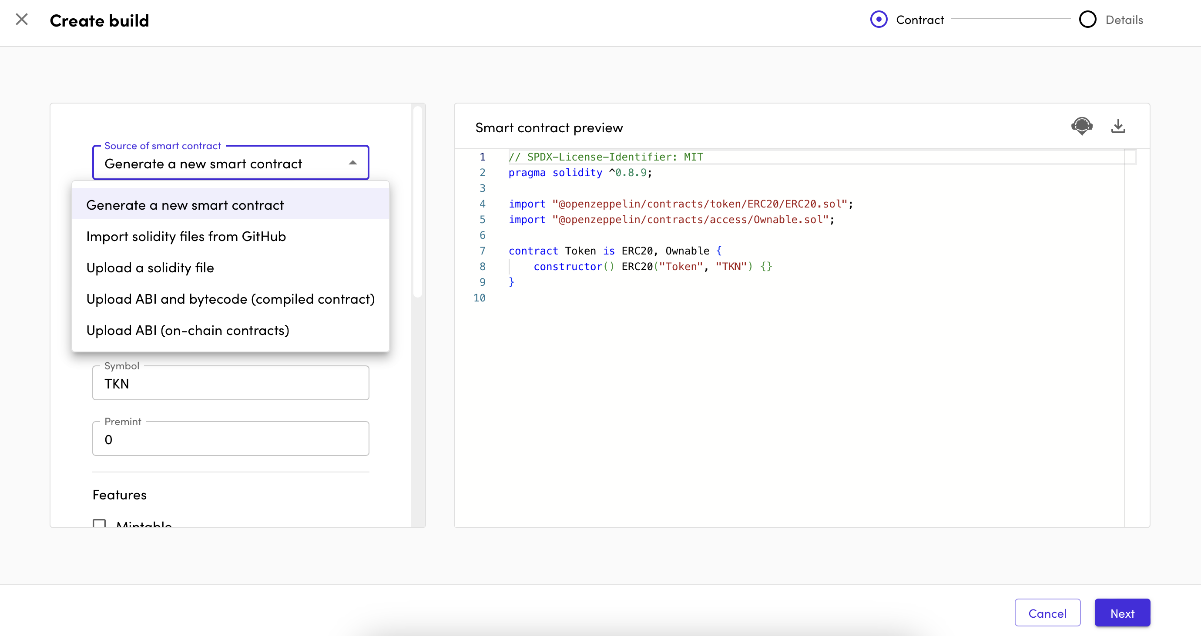Screen dimensions: 1201x636
Task: Click the Smart contract preview title
Action: point(549,127)
